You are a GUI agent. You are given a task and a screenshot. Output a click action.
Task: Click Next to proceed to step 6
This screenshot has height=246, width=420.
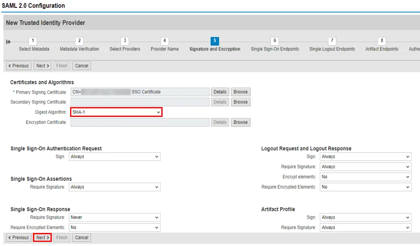pyautogui.click(x=42, y=237)
